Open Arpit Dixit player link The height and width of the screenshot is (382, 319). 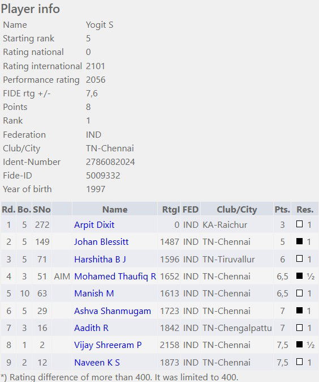[x=94, y=224]
